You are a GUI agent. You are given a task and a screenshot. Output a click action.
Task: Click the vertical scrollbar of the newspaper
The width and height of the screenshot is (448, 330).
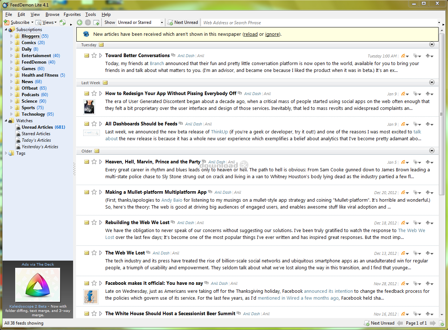coord(441,114)
